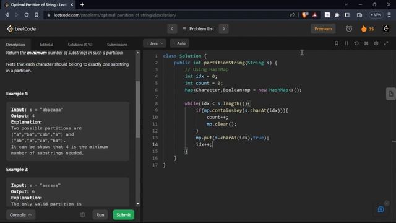Open the Auto mode dropdown
396x223 pixels.
(179, 43)
